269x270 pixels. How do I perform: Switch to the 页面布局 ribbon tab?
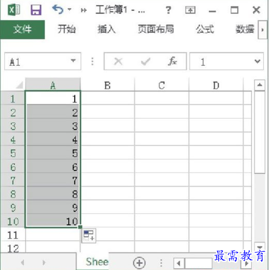tap(156, 29)
